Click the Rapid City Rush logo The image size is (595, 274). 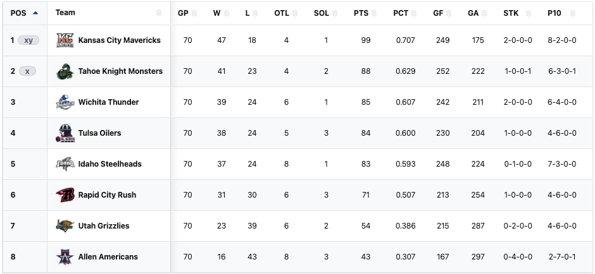click(x=65, y=195)
